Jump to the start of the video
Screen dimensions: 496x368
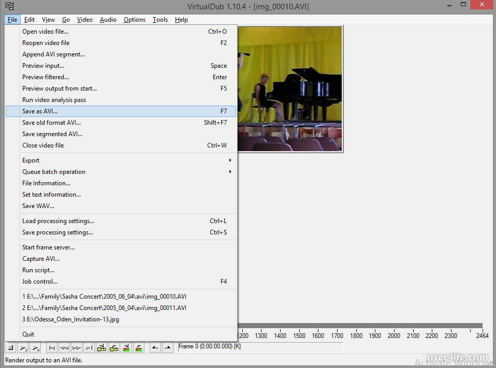[52, 348]
